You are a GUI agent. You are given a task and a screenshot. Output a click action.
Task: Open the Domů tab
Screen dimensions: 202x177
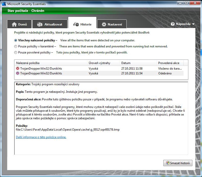(19, 24)
